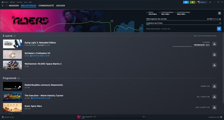Switch to the BIBLIOTHÈQUE tab
This screenshot has height=120, width=224.
(x=28, y=6)
